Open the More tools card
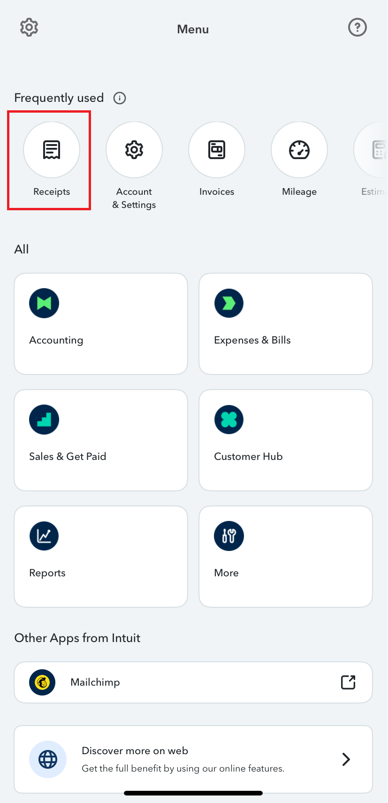Viewport: 388px width, 803px height. click(286, 557)
